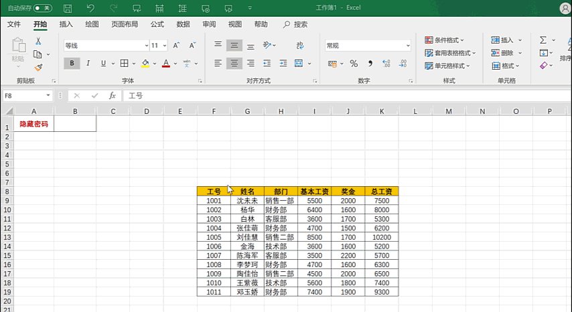The height and width of the screenshot is (312, 572).
Task: Click the Cut scissors icon
Action: coord(38,42)
